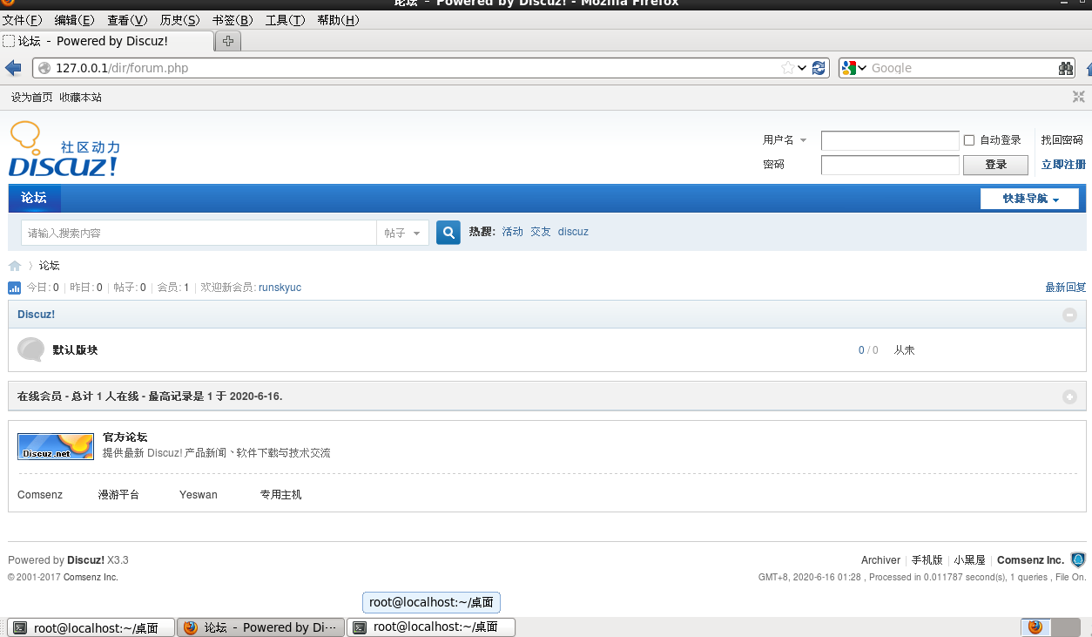Viewport: 1092px width, 637px height.
Task: Tick the 自动登录 checkbox
Action: point(969,139)
